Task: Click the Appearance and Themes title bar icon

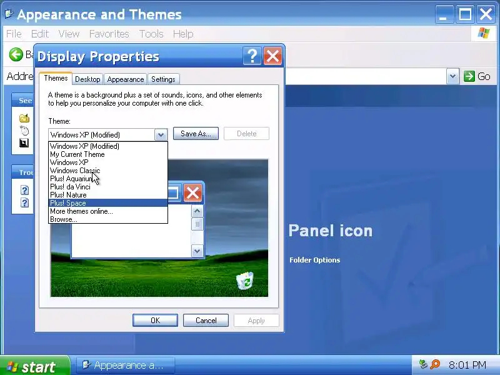Action: 9,14
